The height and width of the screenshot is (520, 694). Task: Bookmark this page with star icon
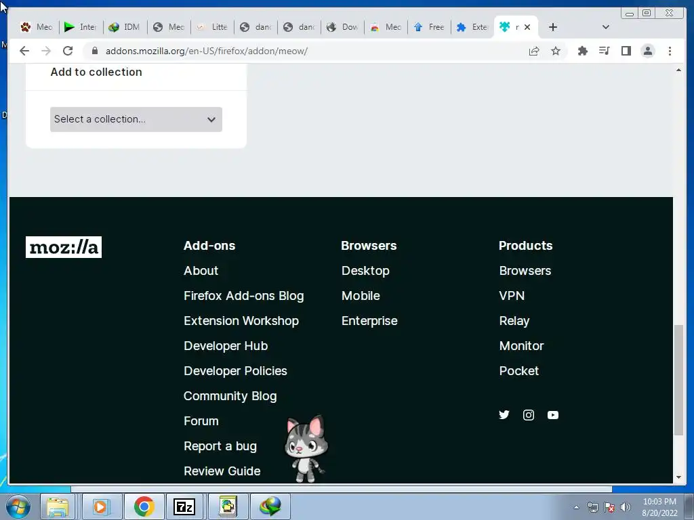[556, 51]
